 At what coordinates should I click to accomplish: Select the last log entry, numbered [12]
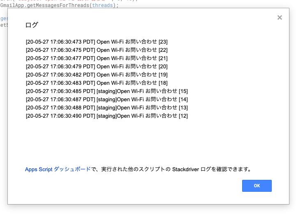click(x=106, y=116)
